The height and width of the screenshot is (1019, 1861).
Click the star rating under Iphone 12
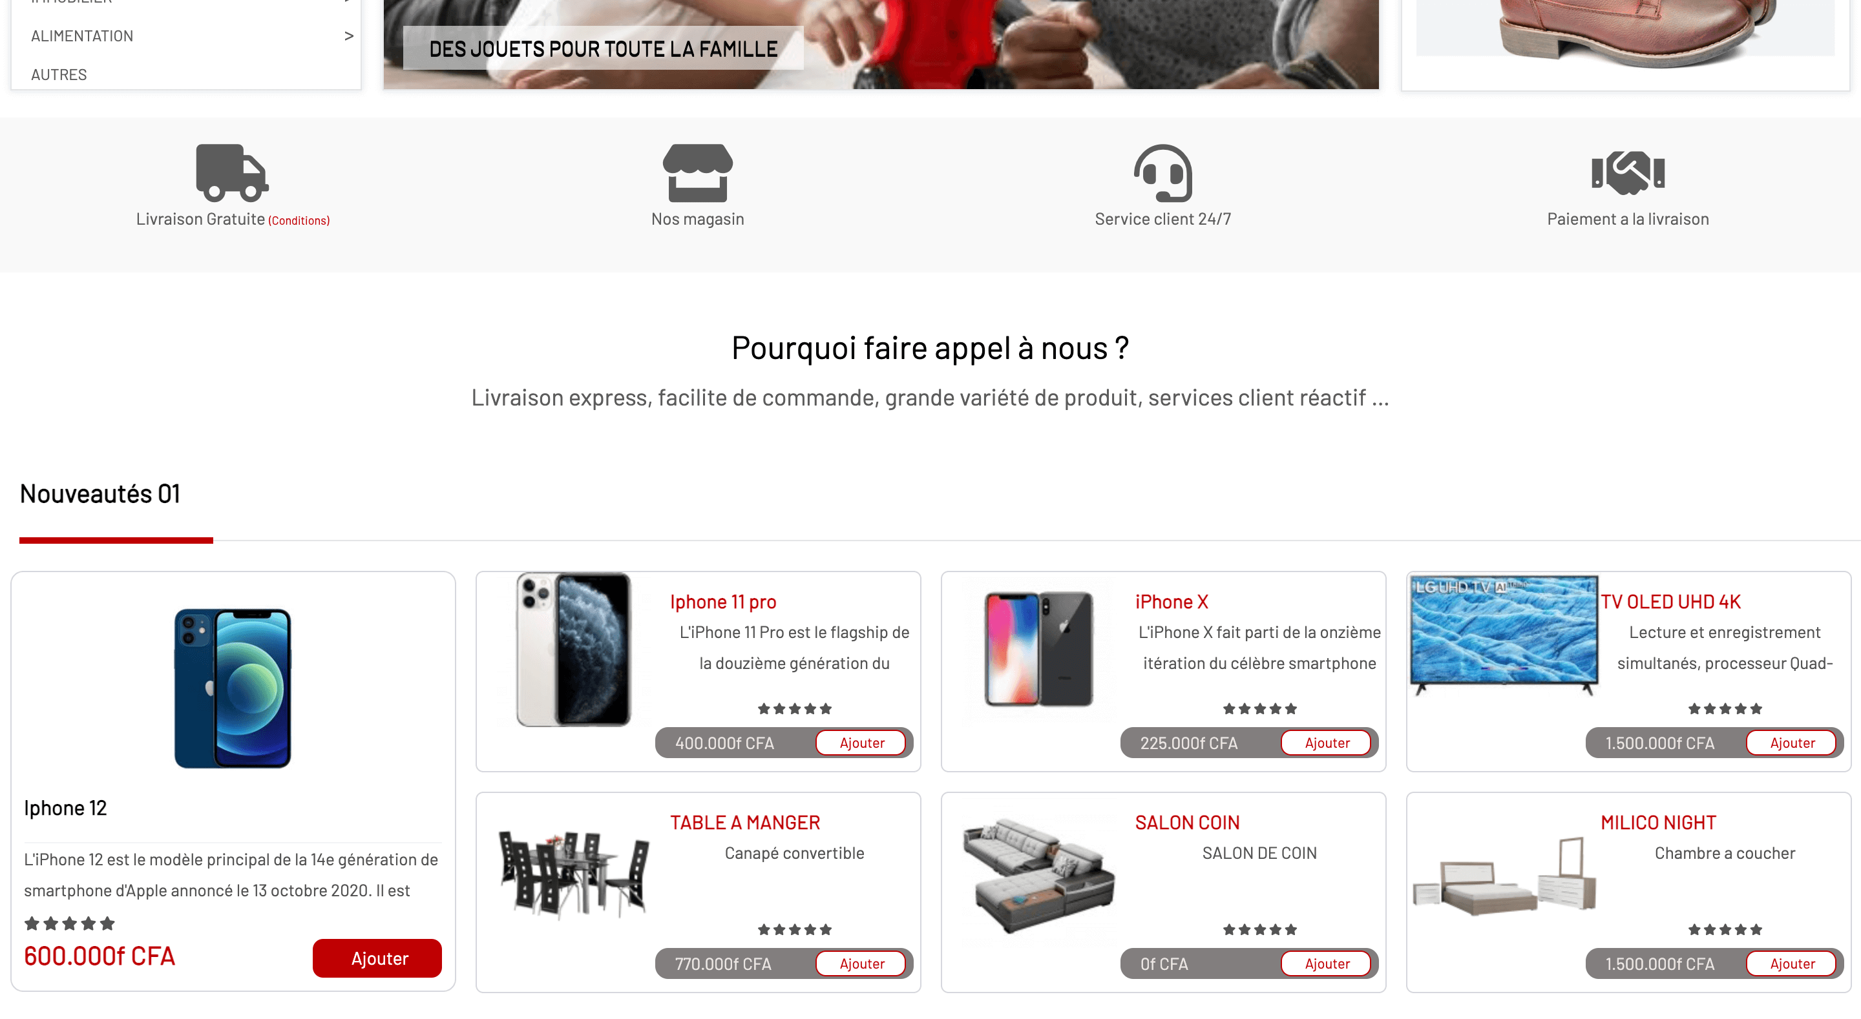(x=69, y=923)
